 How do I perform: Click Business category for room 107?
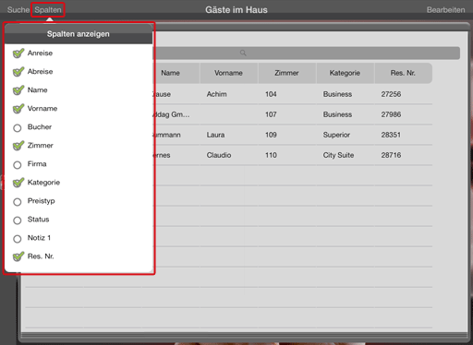pyautogui.click(x=337, y=114)
